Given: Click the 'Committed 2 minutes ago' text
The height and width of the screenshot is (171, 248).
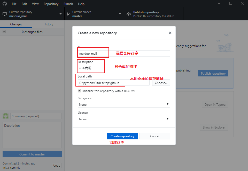Looking at the screenshot, I should pyautogui.click(x=19, y=163).
